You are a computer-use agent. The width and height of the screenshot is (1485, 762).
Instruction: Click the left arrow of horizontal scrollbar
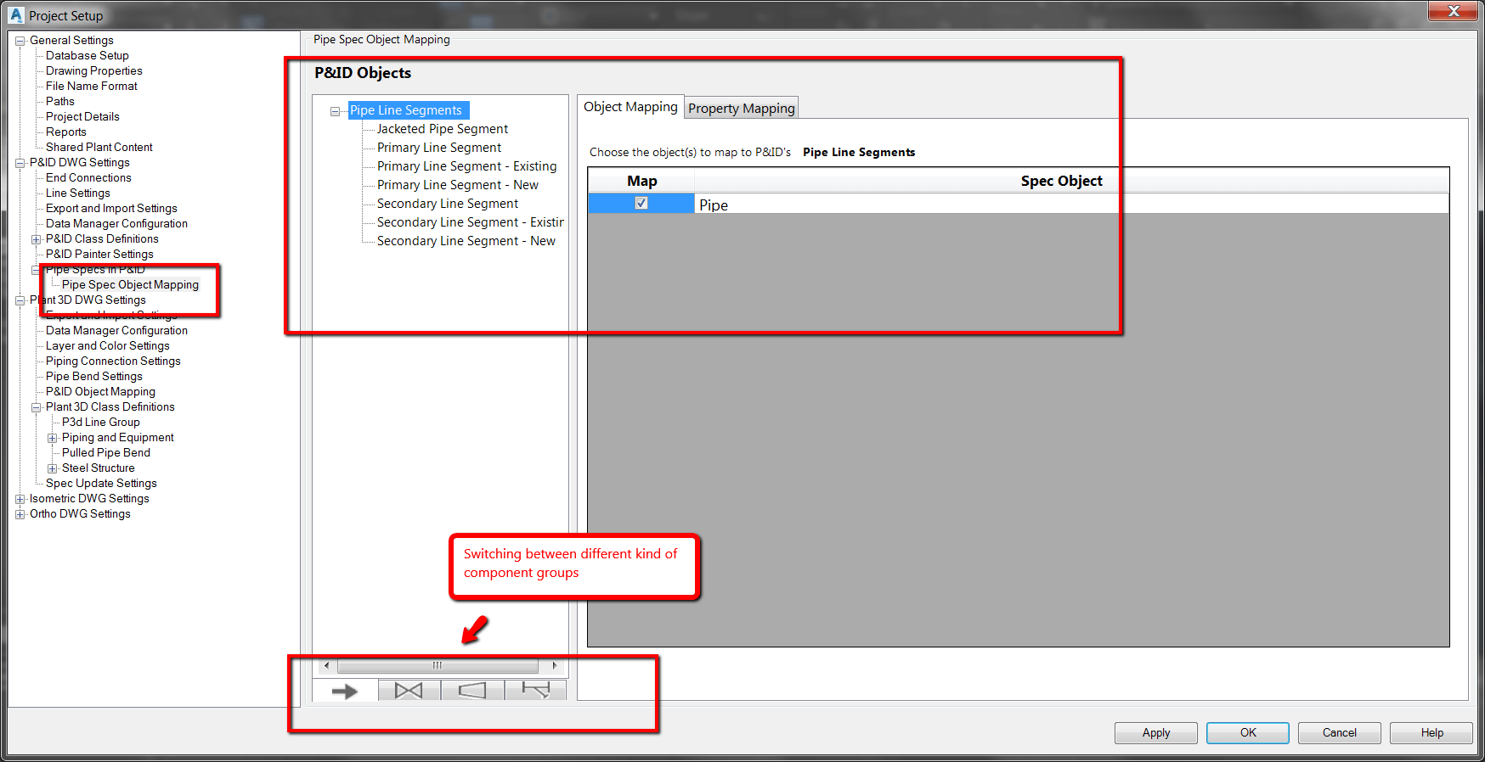pyautogui.click(x=326, y=665)
